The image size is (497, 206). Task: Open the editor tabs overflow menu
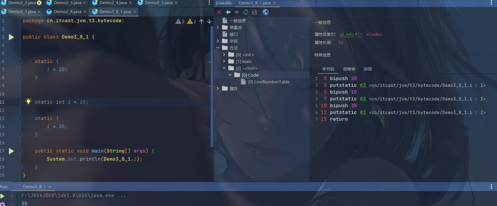(x=209, y=3)
